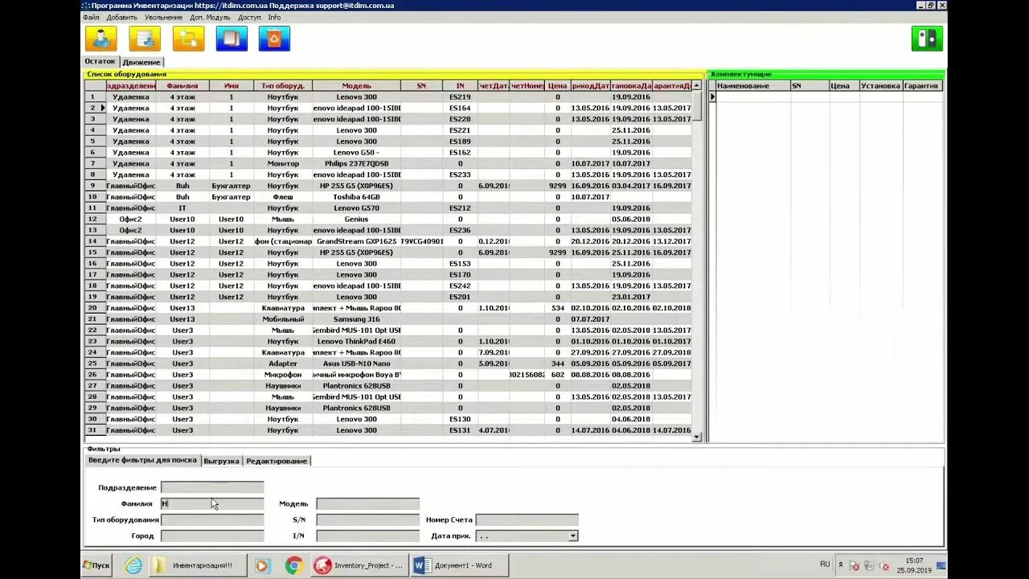Click Бухгалтер cell in row 9
Viewport: 1029px width, 579px height.
pos(232,186)
